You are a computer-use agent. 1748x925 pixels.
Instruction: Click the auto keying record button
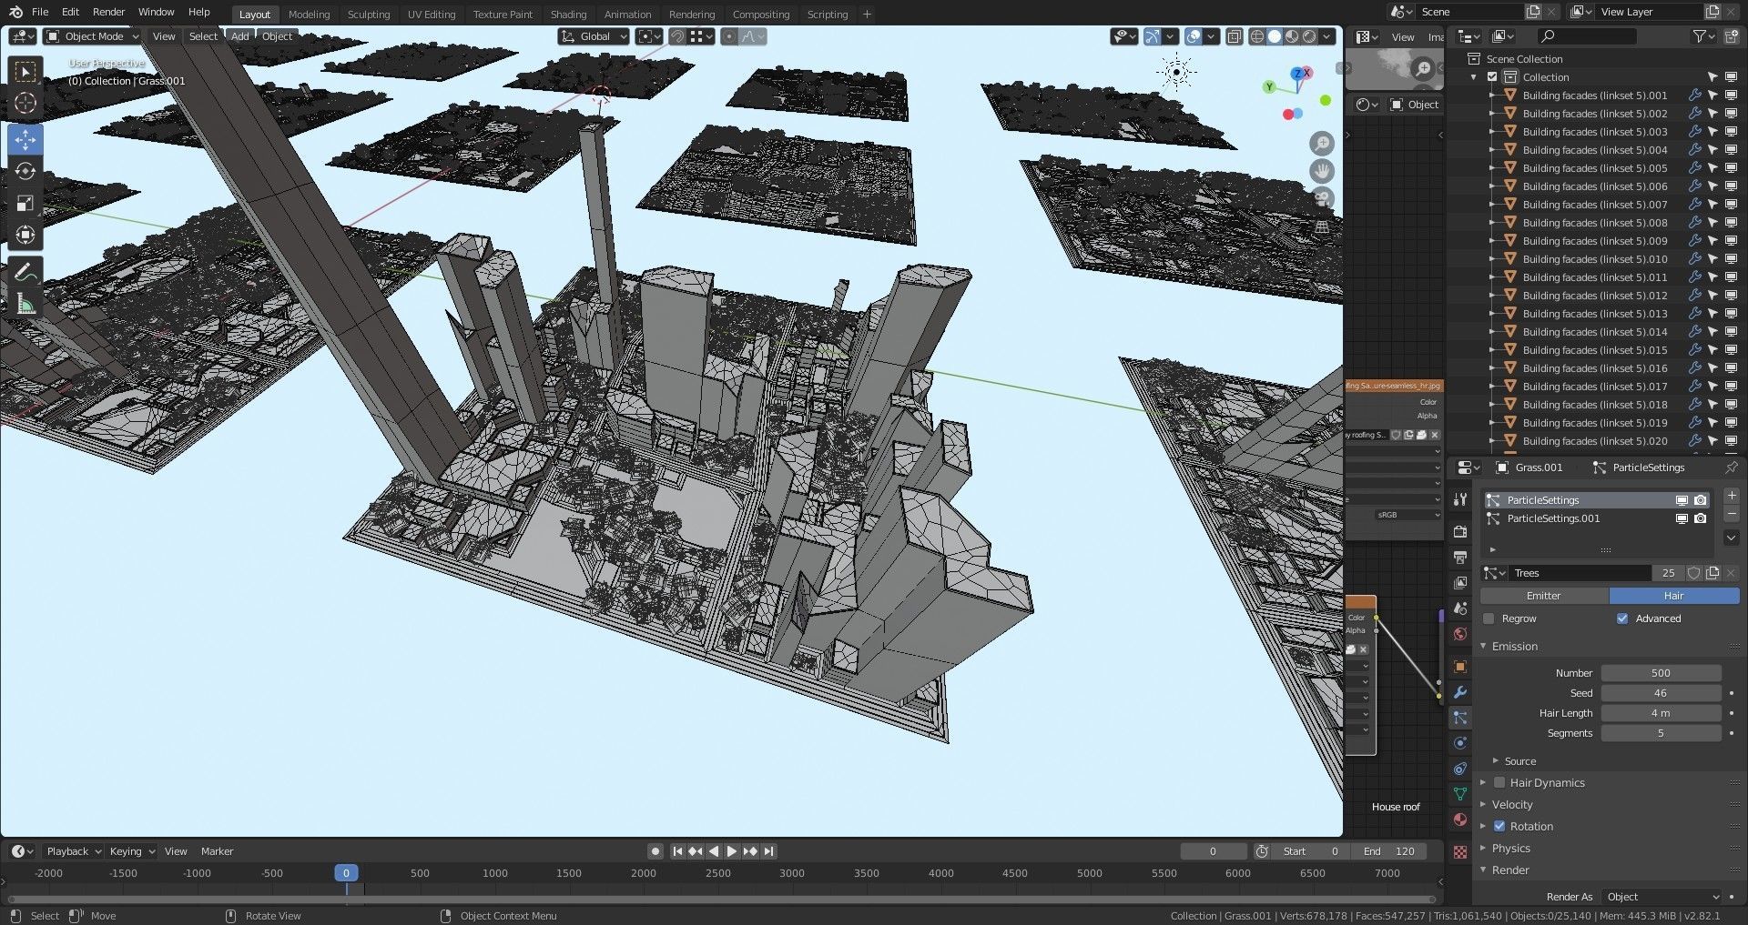coord(655,851)
